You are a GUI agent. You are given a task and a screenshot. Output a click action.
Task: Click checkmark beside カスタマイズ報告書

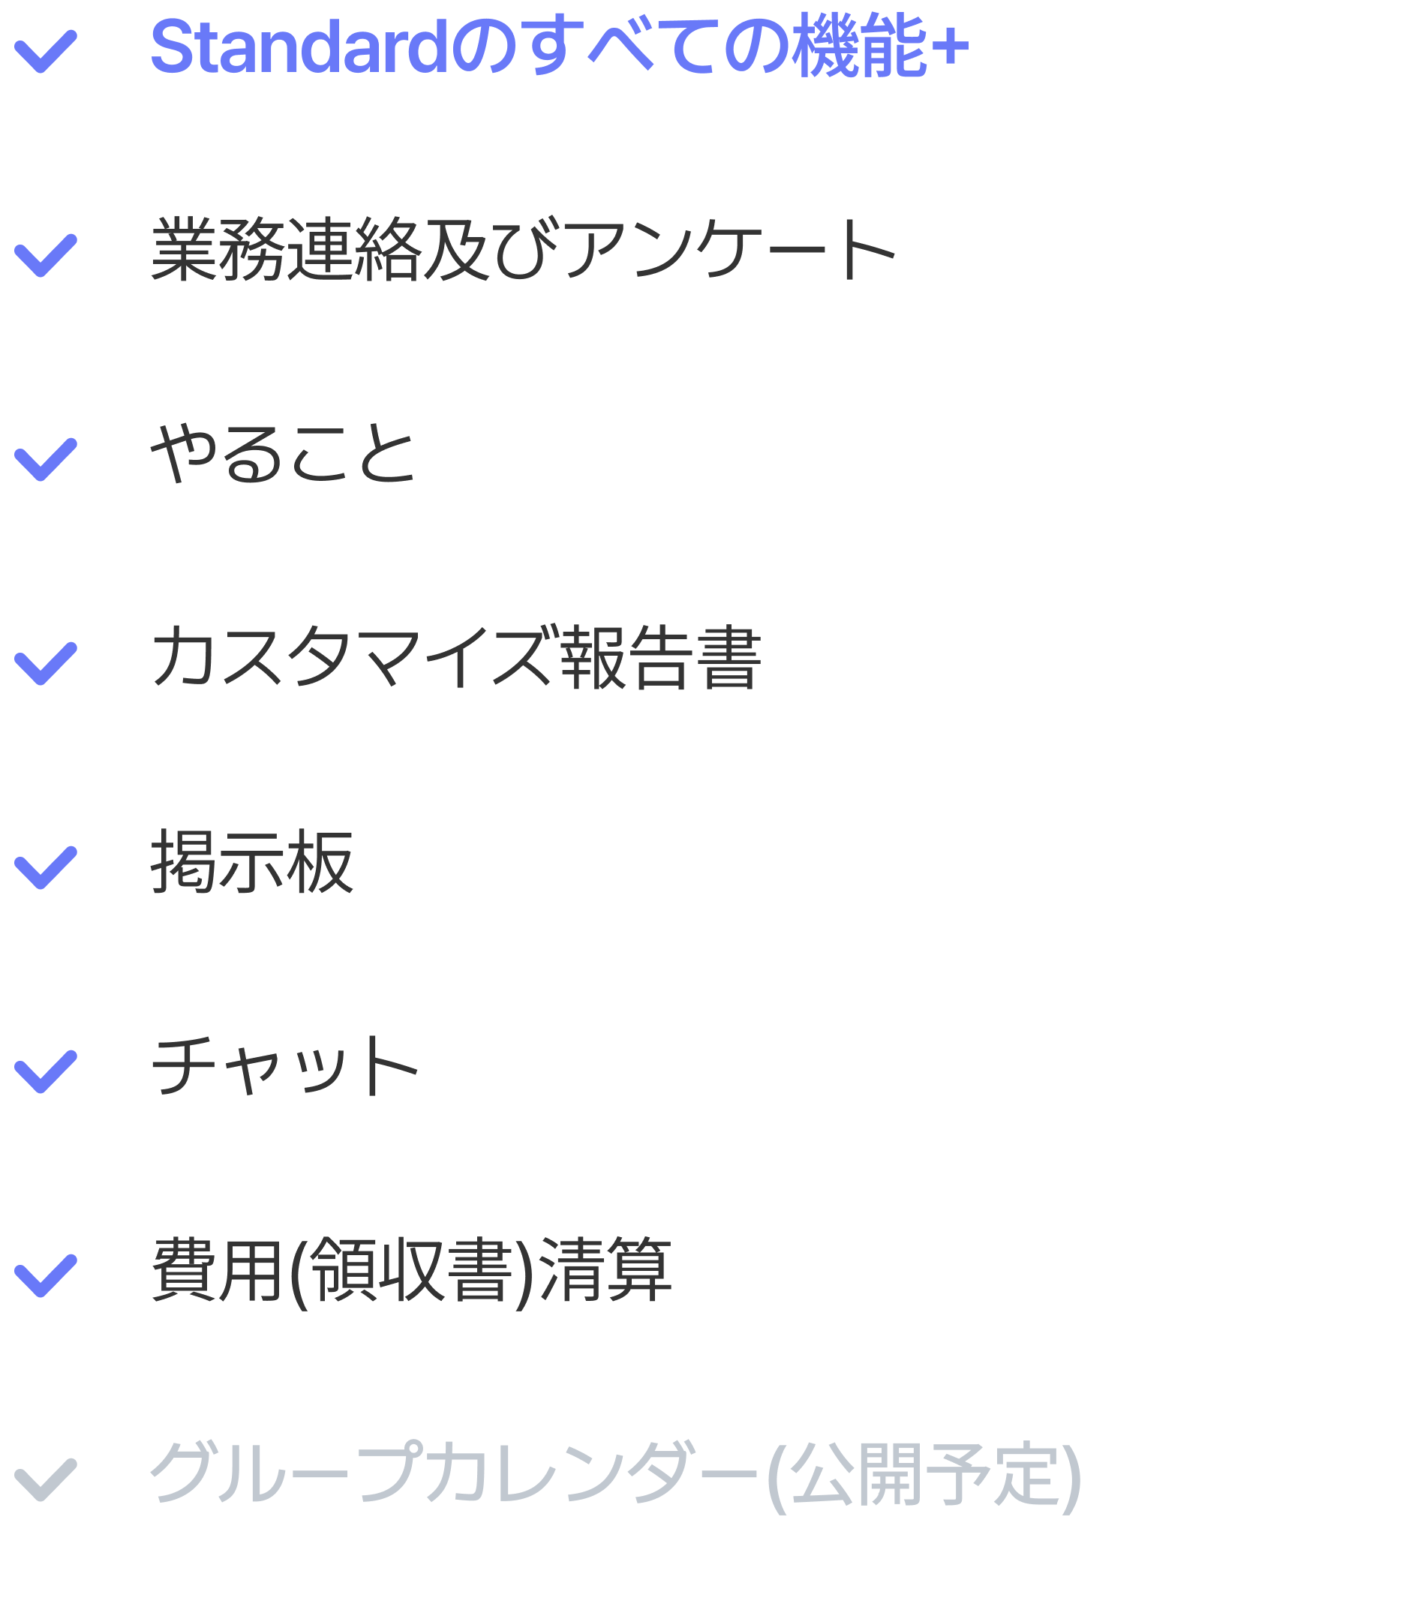coord(46,664)
